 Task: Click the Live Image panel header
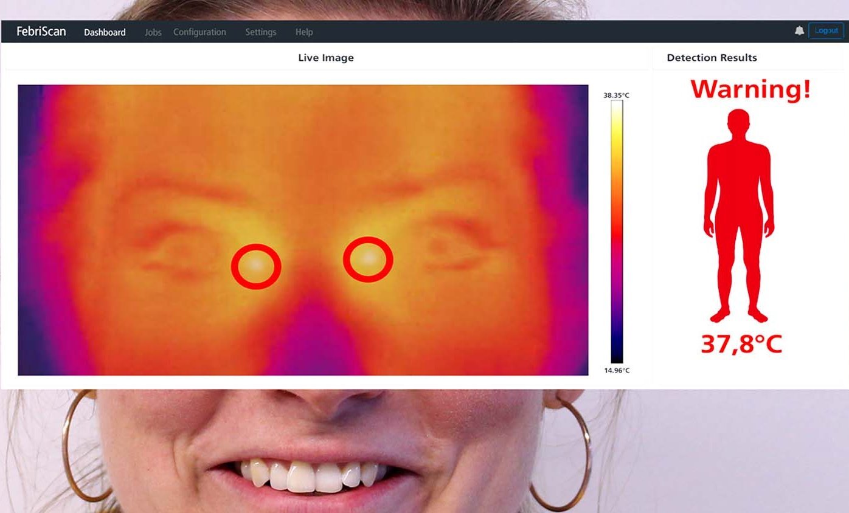pos(325,58)
